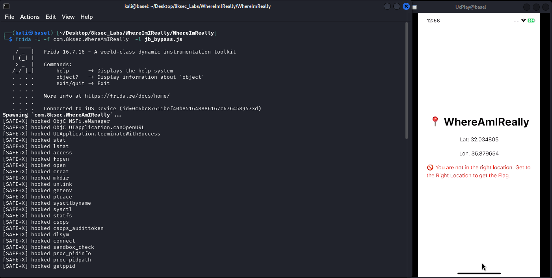This screenshot has width=552, height=278.
Task: Open the View menu
Action: point(68,17)
